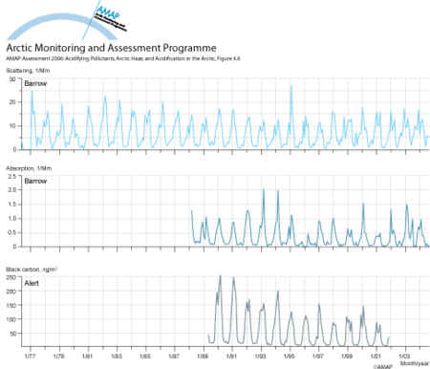Click the 1/91 x-axis tick label

click(231, 356)
